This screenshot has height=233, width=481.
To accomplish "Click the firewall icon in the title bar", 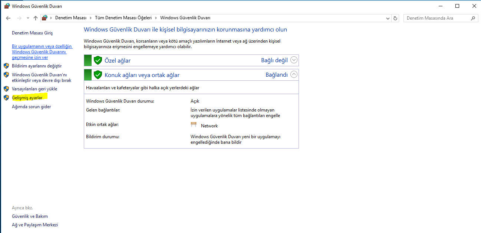I will [7, 6].
